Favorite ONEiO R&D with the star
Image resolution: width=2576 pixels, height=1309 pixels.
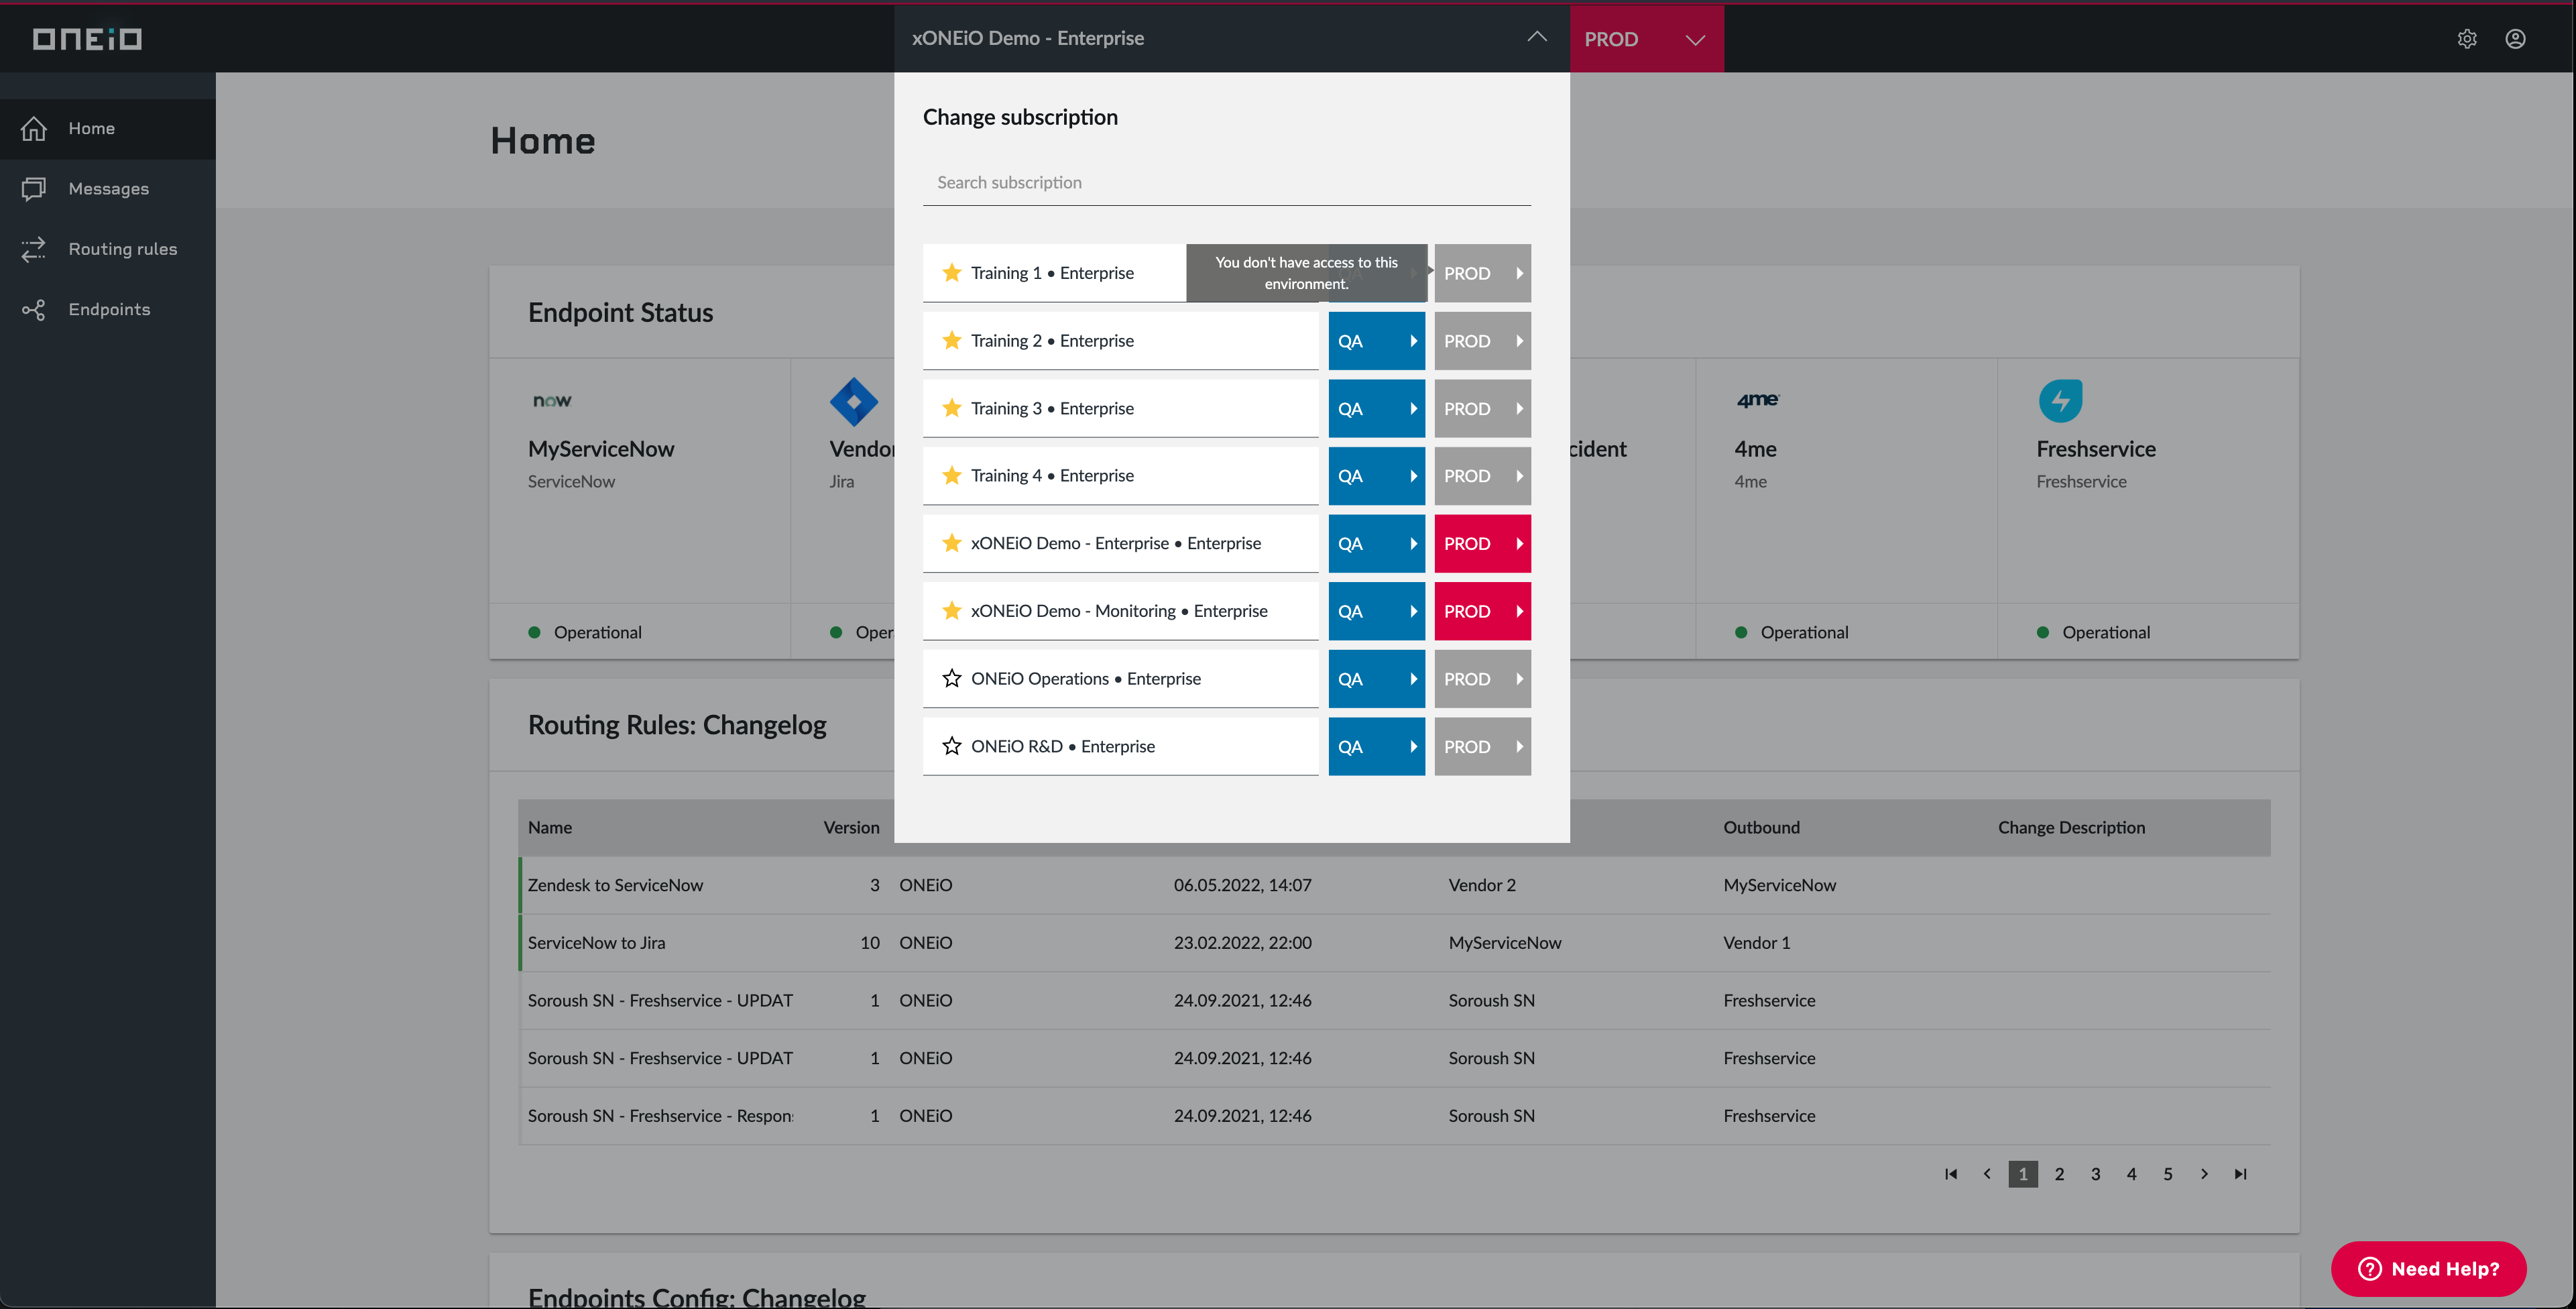click(951, 746)
